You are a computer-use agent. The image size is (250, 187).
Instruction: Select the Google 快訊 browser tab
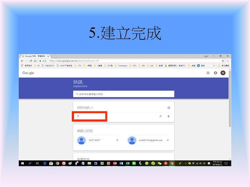click(35, 56)
